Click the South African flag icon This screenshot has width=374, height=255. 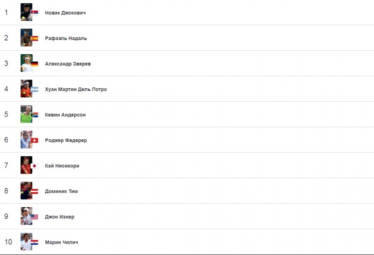(34, 115)
